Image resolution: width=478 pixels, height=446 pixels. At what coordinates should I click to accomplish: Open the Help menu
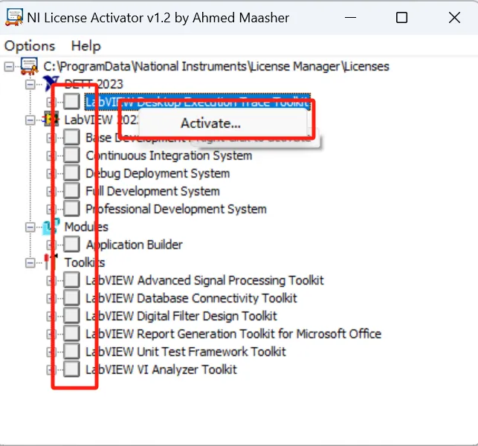tap(85, 46)
